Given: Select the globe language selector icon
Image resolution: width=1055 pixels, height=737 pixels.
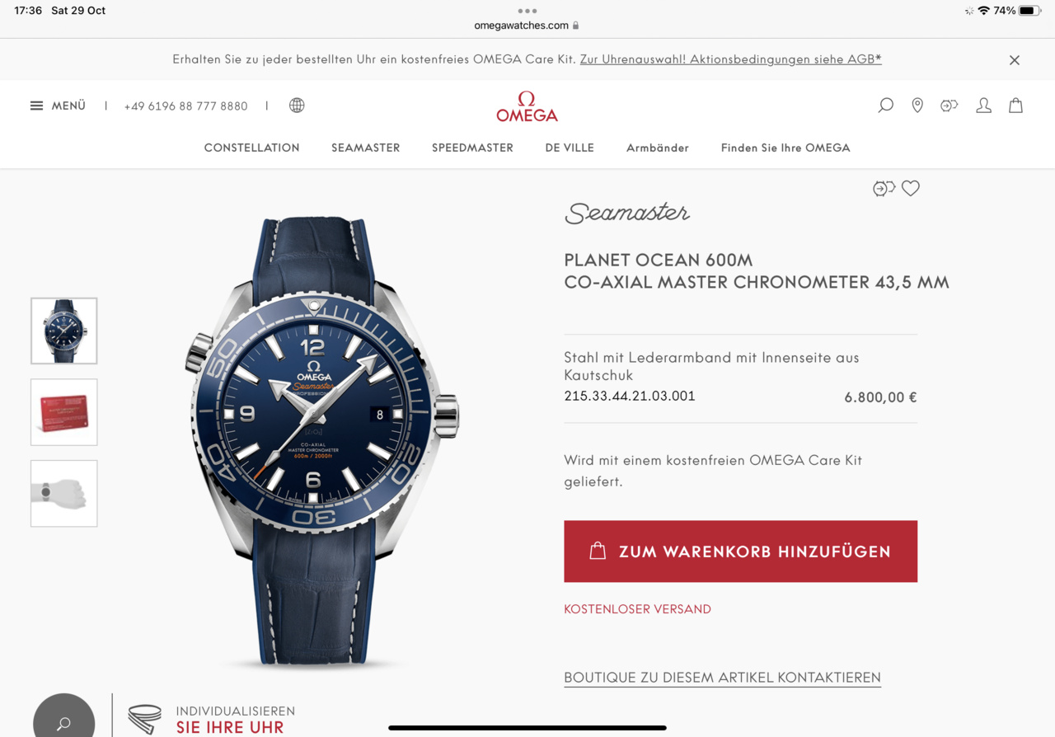Looking at the screenshot, I should point(297,106).
